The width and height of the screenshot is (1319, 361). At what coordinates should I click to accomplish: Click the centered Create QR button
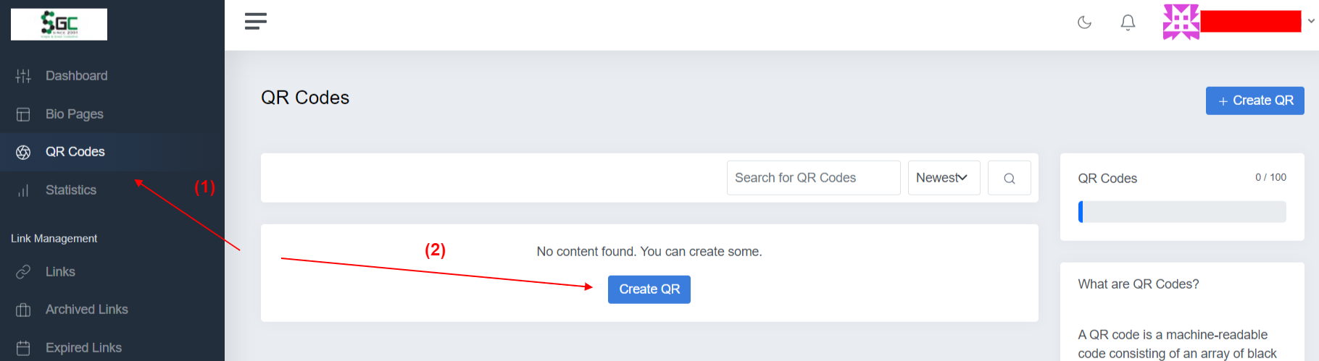click(x=649, y=289)
